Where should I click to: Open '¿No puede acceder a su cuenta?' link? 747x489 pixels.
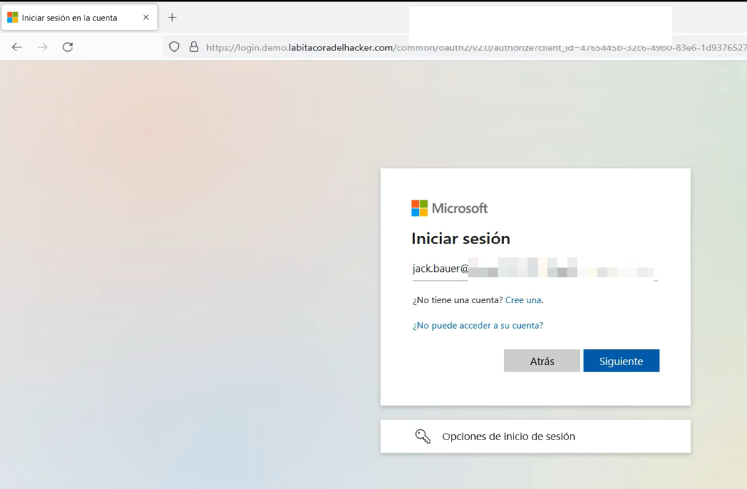tap(478, 325)
